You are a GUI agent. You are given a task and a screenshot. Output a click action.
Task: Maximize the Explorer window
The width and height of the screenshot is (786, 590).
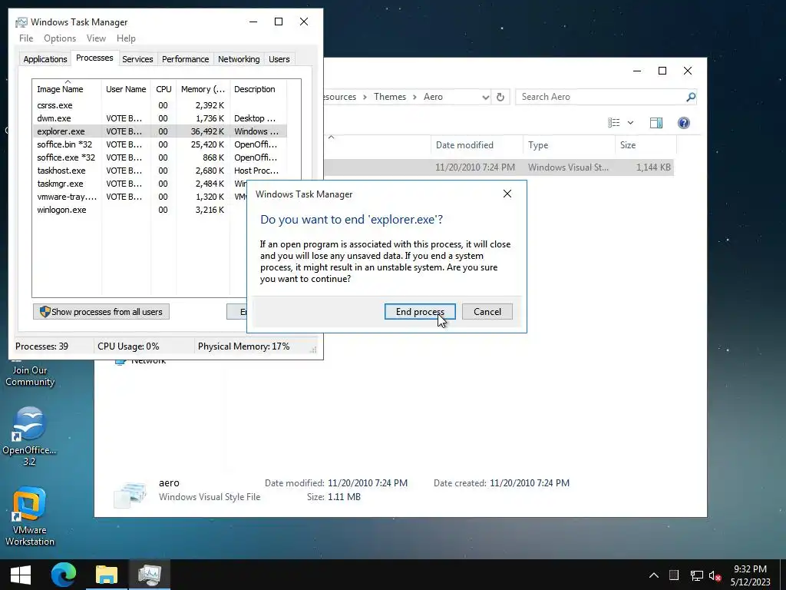point(662,71)
